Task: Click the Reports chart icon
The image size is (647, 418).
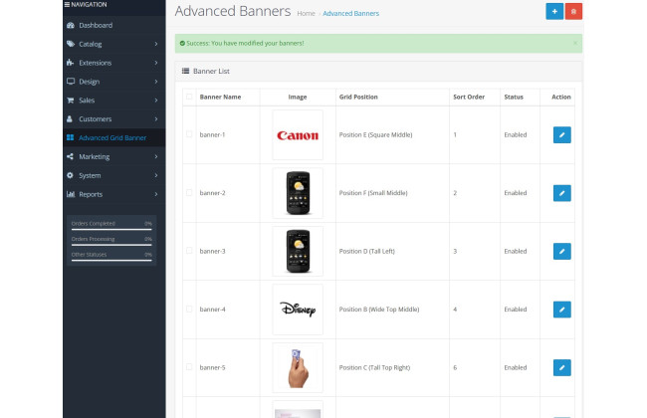Action: (x=71, y=194)
